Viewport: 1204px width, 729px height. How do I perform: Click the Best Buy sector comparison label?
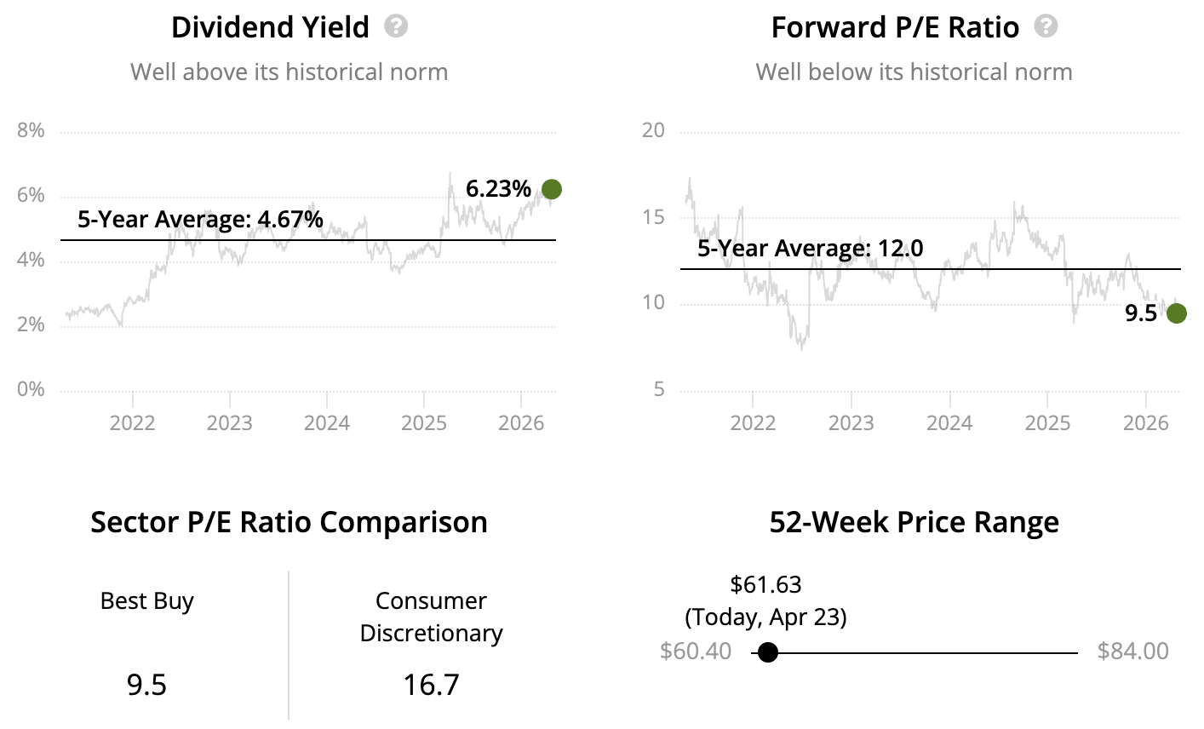click(x=146, y=601)
